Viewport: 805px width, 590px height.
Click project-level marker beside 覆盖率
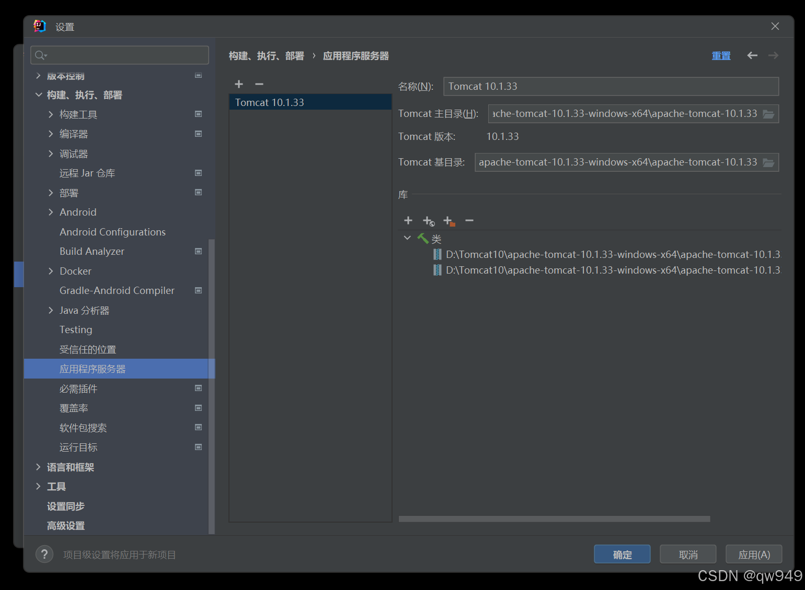click(x=199, y=408)
